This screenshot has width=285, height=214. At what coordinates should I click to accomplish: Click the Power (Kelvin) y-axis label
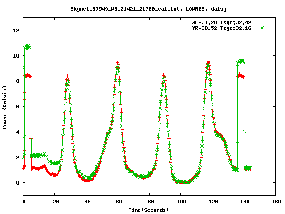pyautogui.click(x=4, y=107)
